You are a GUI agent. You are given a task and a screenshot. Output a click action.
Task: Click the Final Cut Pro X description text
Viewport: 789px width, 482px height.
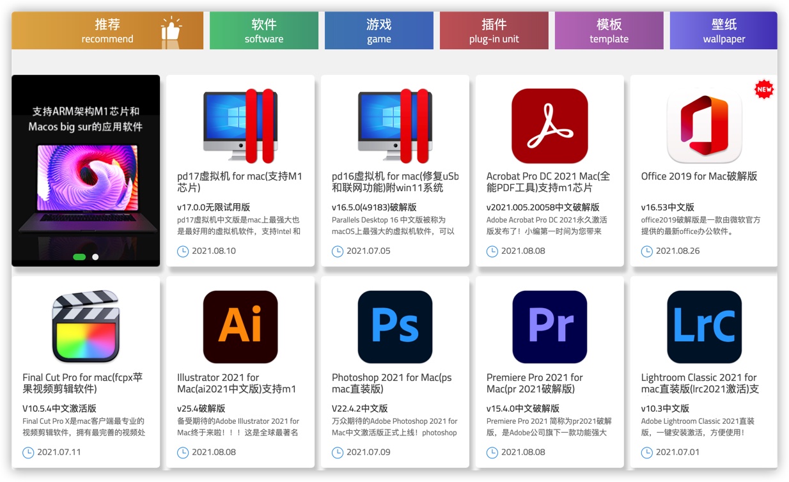tap(84, 427)
